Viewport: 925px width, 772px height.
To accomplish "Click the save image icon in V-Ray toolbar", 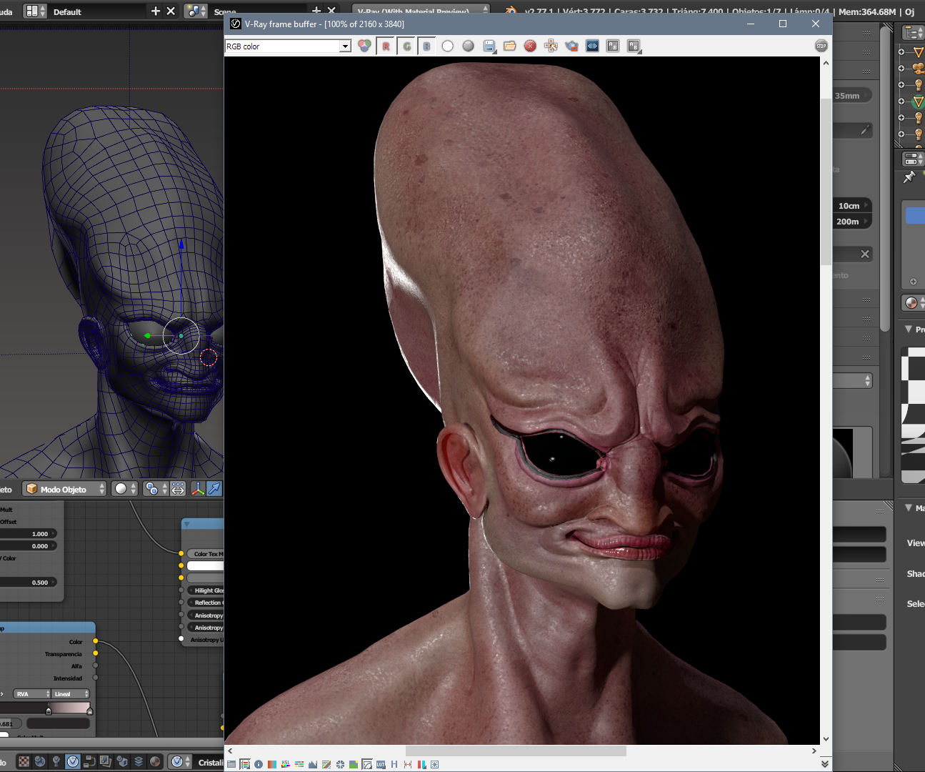I will pyautogui.click(x=489, y=46).
